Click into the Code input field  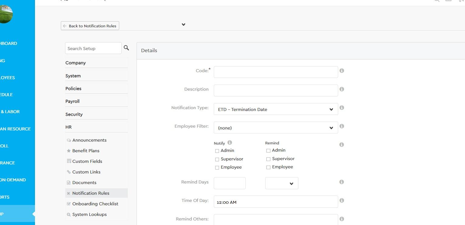pyautogui.click(x=276, y=72)
